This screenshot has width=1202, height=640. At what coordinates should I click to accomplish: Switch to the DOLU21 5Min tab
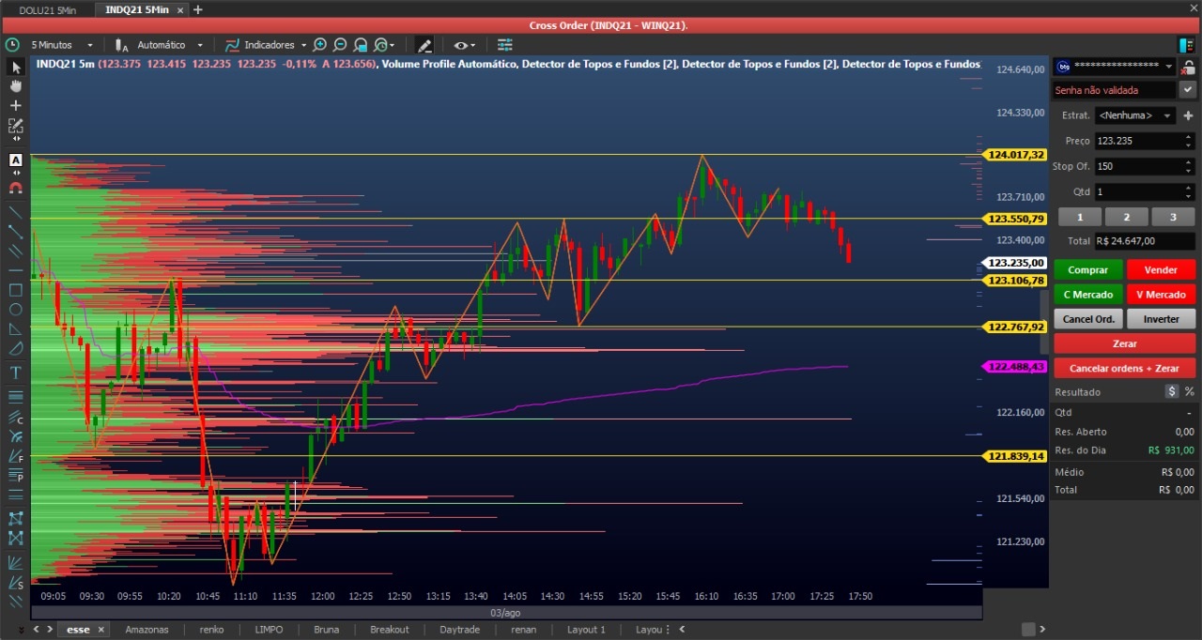coord(47,10)
